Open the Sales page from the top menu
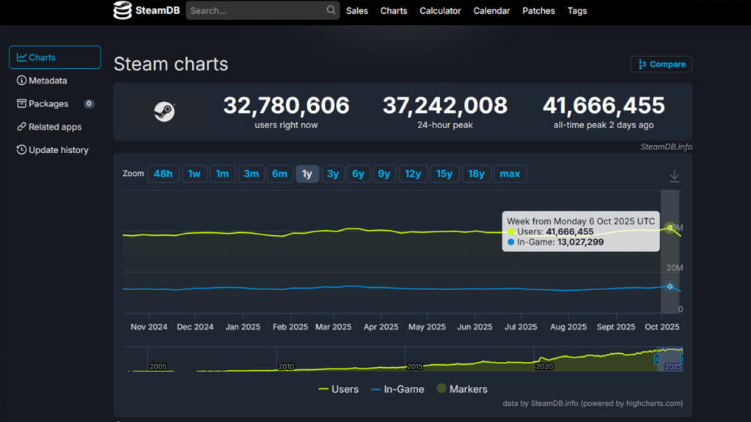This screenshot has height=422, width=751. pyautogui.click(x=357, y=11)
